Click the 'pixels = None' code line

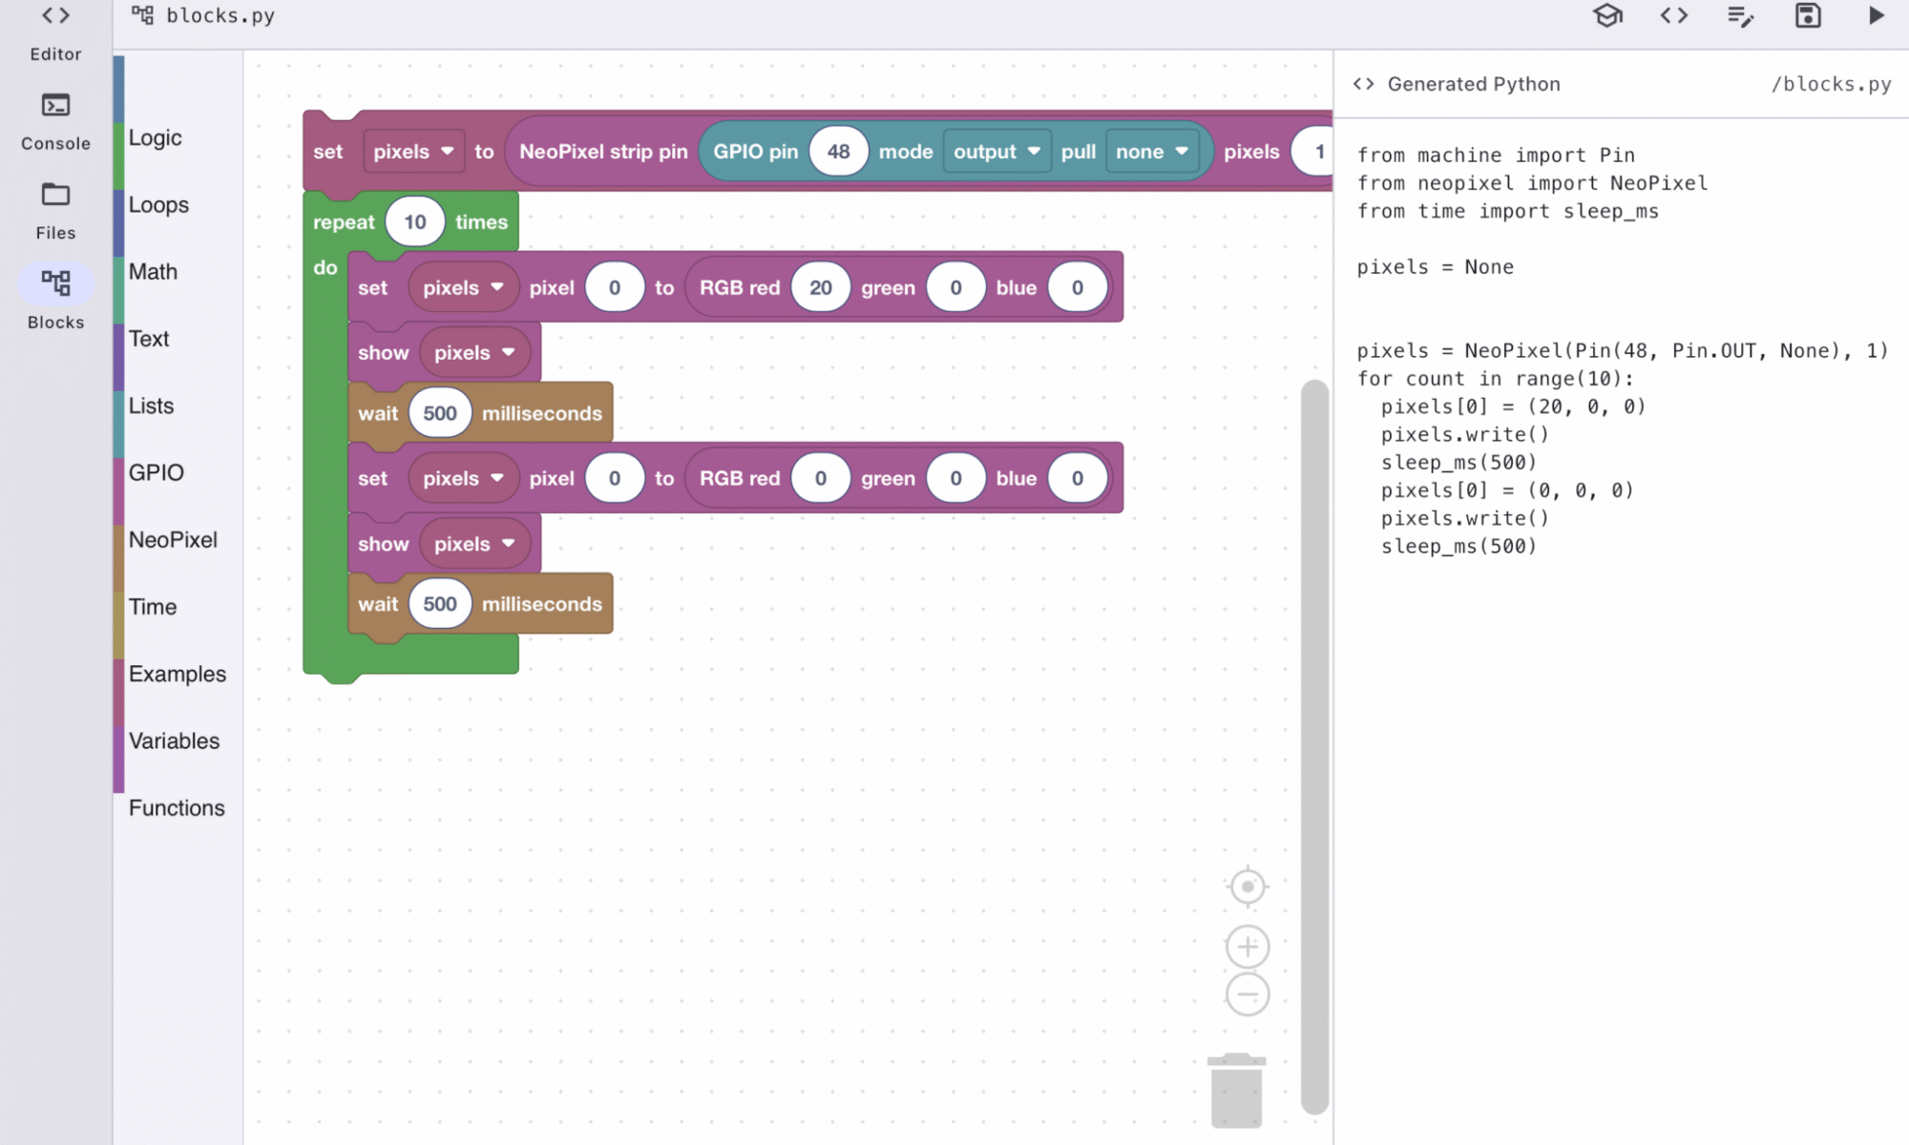[x=1436, y=266]
